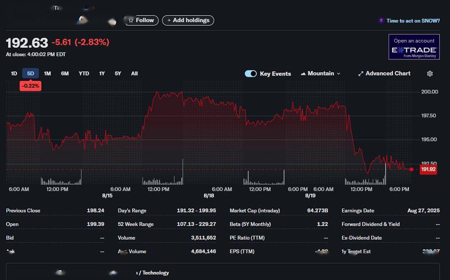Image resolution: width=450 pixels, height=280 pixels.
Task: Click the Beta value 1.22
Action: point(323,224)
